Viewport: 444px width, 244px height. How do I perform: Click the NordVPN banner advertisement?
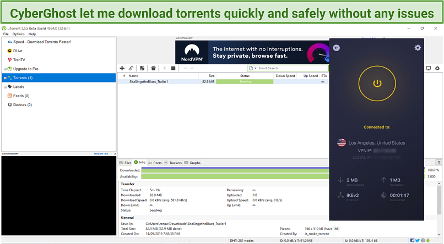(x=252, y=52)
